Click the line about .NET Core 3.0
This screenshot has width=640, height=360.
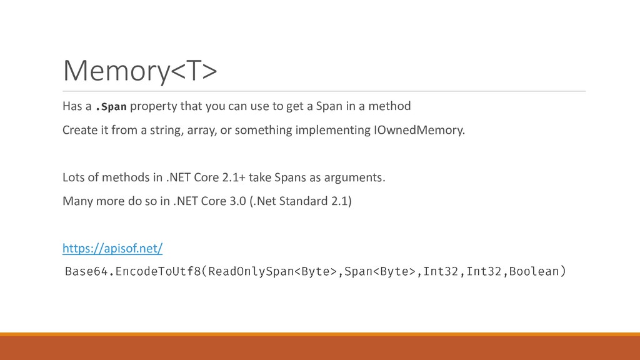click(x=207, y=201)
